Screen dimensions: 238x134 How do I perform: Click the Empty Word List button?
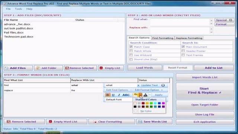(67, 122)
